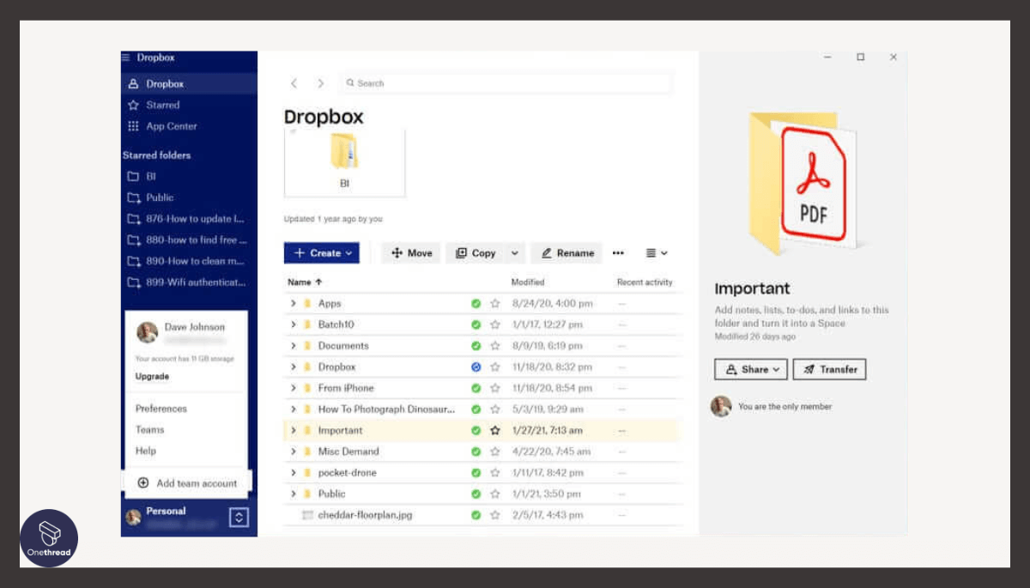Click the Add team account plus icon
Image resolution: width=1030 pixels, height=588 pixels.
tap(142, 482)
